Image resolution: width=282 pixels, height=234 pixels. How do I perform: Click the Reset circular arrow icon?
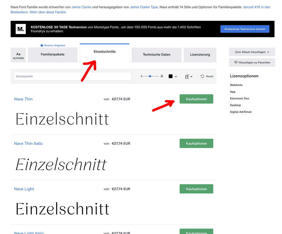(202, 76)
